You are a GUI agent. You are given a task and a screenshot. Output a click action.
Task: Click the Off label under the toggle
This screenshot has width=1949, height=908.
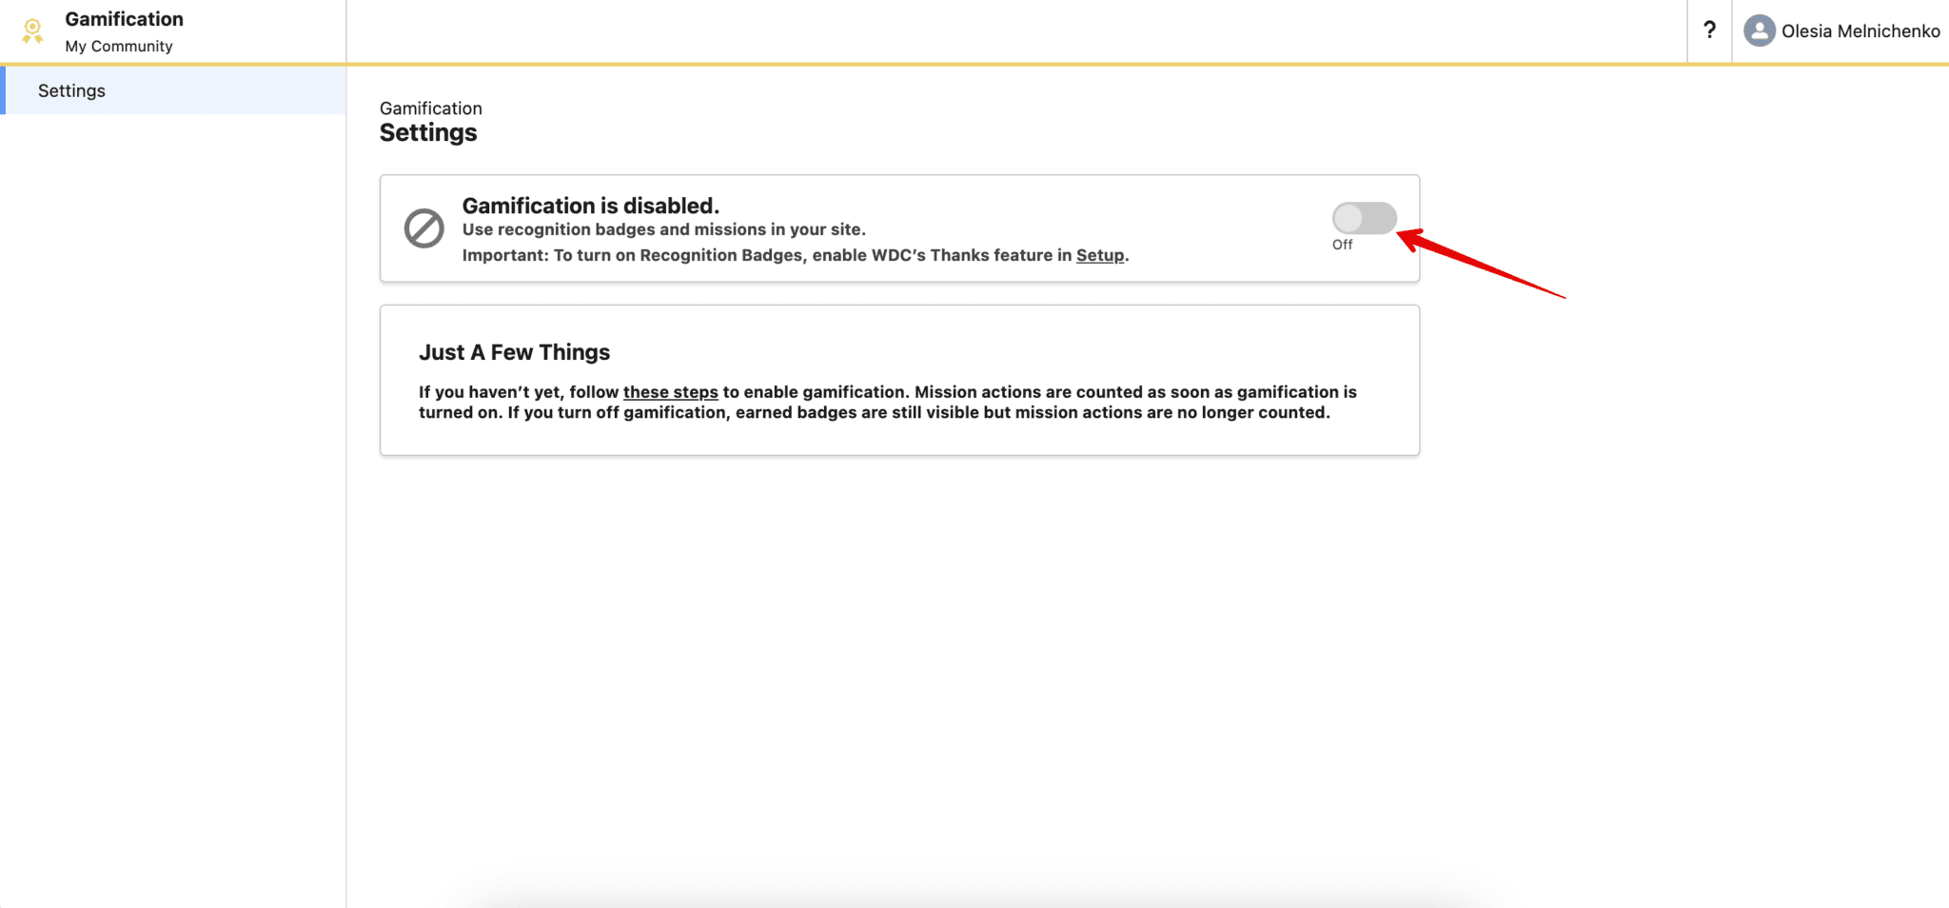point(1342,245)
